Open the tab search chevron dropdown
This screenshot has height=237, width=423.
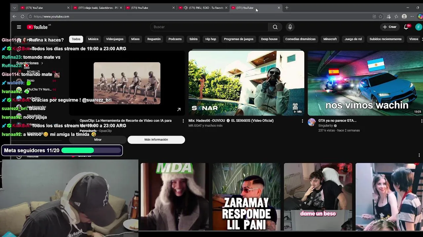coord(14,8)
